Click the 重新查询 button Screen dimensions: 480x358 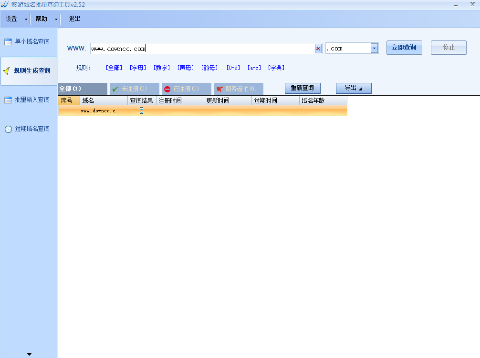[x=303, y=88]
